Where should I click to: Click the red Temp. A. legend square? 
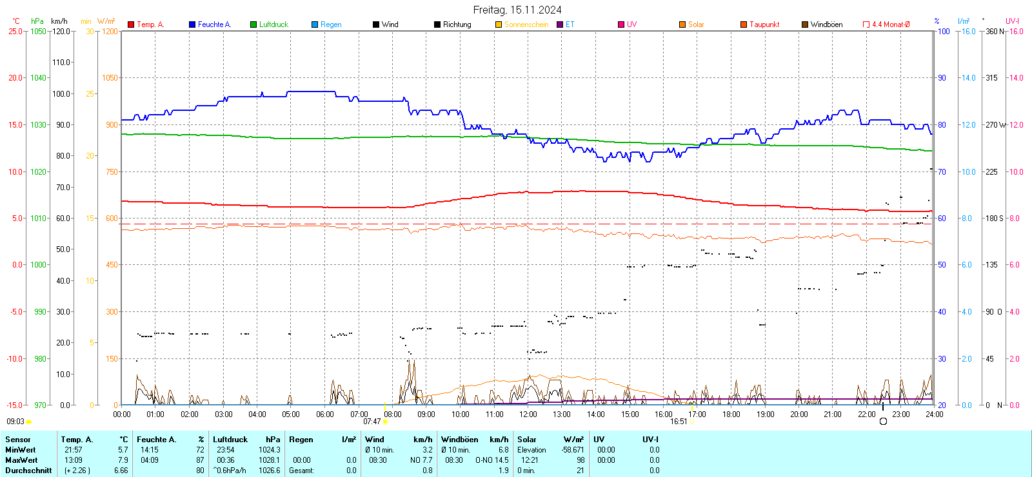[131, 24]
